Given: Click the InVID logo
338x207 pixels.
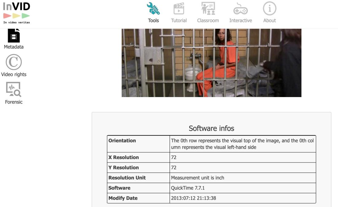Looking at the screenshot, I should pyautogui.click(x=17, y=13).
